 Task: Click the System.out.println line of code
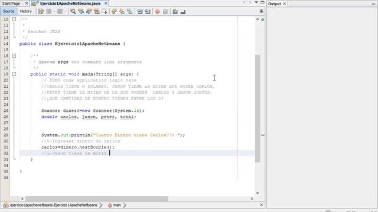pos(113,135)
